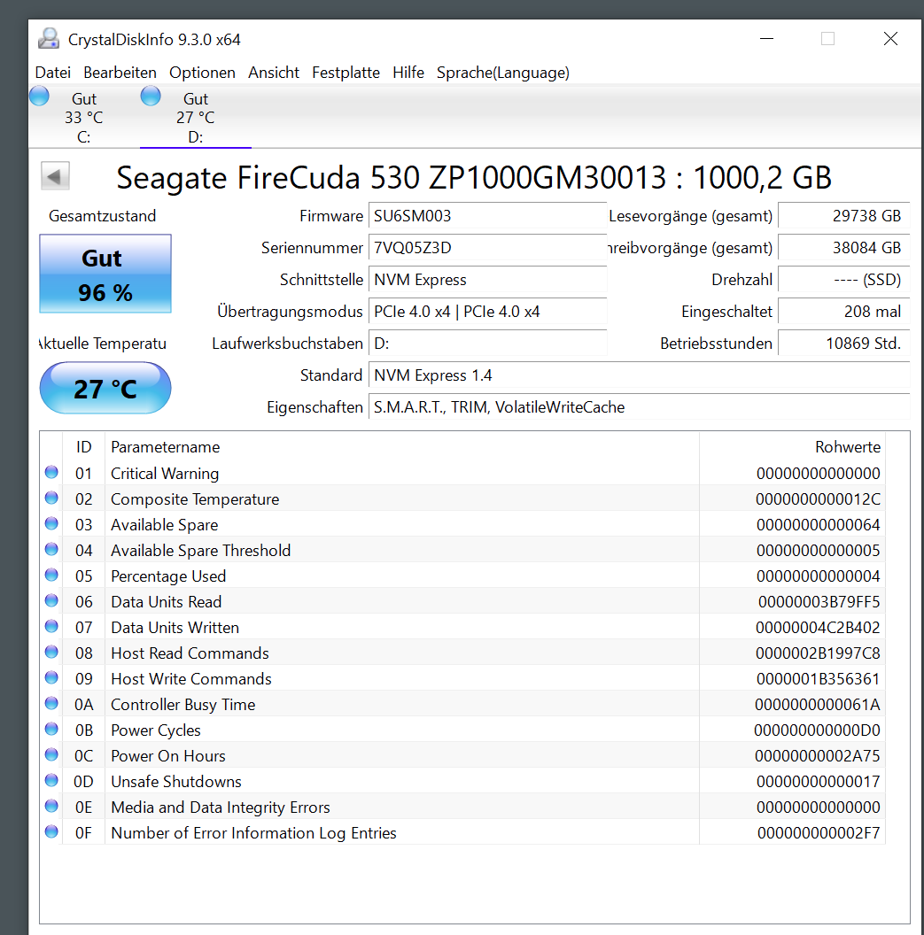Open the Hilfe menu
Screen dimensions: 924x935
(x=408, y=73)
